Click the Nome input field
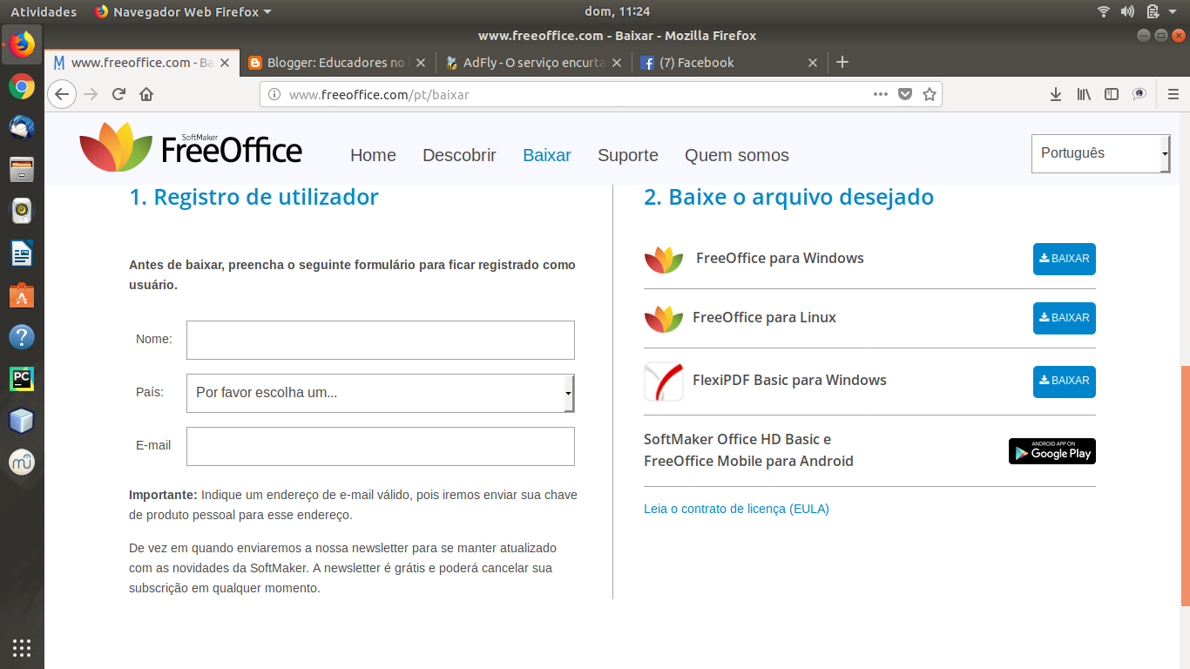The height and width of the screenshot is (669, 1190). pyautogui.click(x=381, y=340)
